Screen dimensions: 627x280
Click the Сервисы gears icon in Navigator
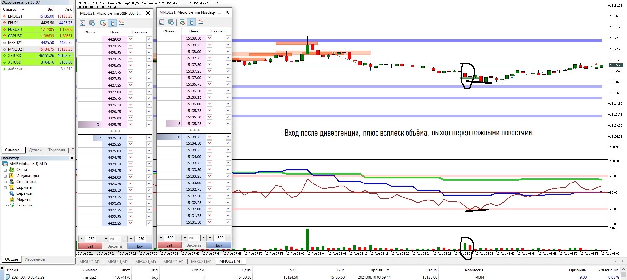point(12,193)
